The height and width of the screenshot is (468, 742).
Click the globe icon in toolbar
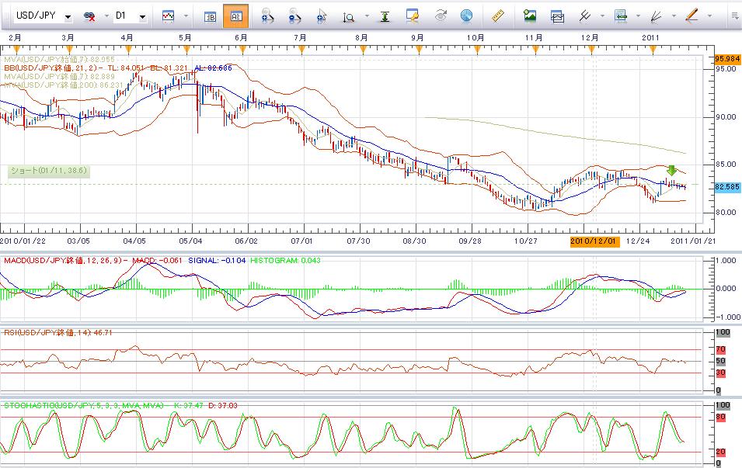tap(466, 16)
